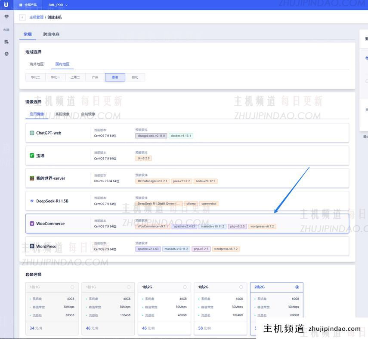368x339 pixels.
Task: Select the 国内地区 region tab
Action: [62, 64]
